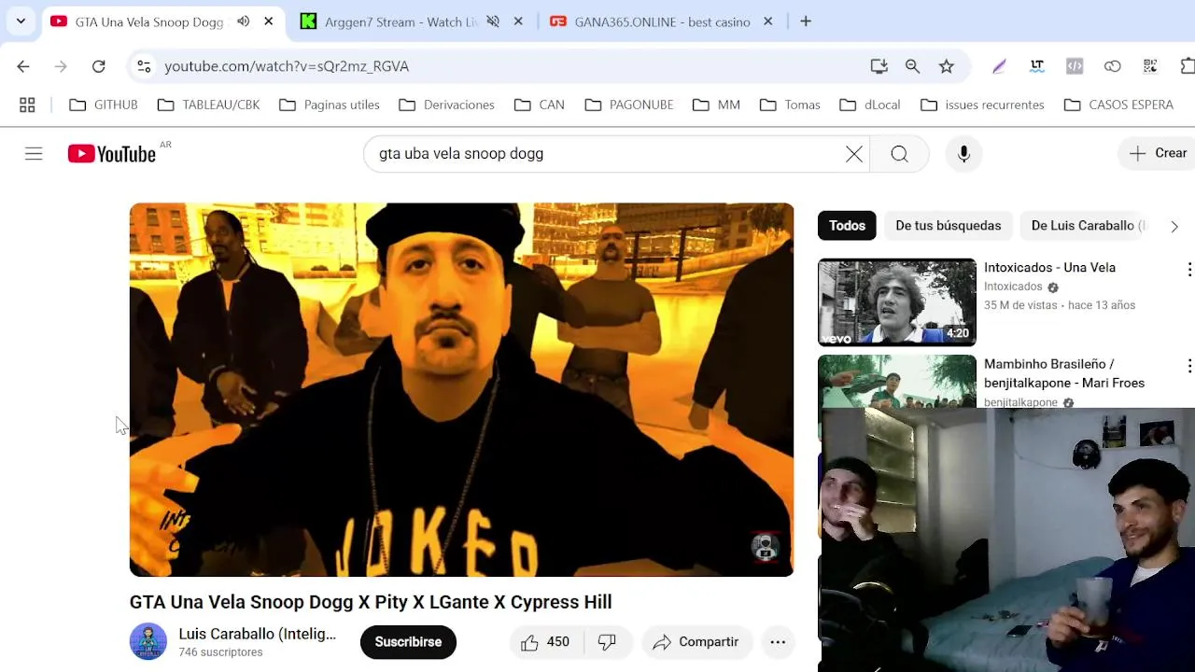This screenshot has height=672, width=1195.
Task: Dislike the video with thumbs down
Action: pyautogui.click(x=607, y=642)
